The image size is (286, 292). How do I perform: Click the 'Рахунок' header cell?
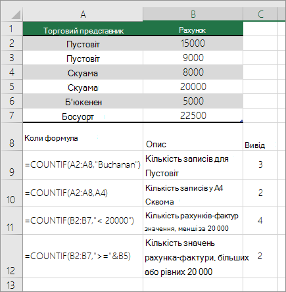pos(193,29)
